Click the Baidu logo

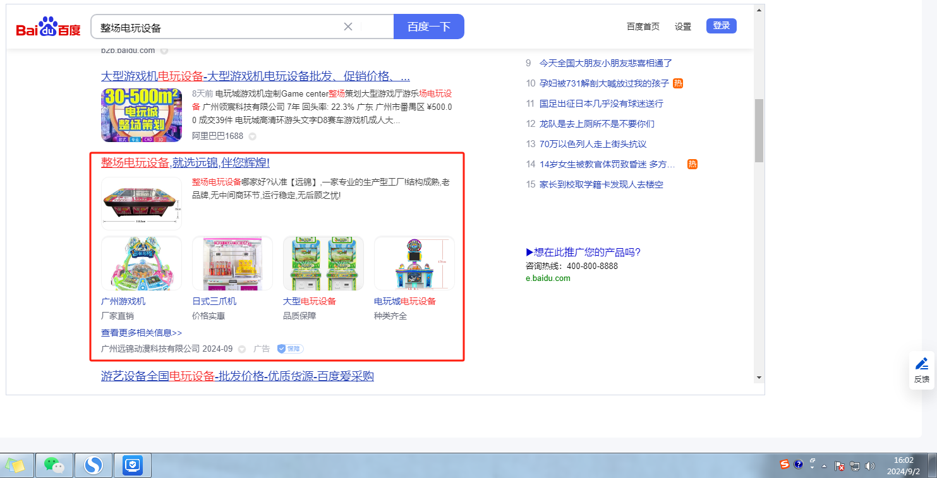pyautogui.click(x=49, y=27)
